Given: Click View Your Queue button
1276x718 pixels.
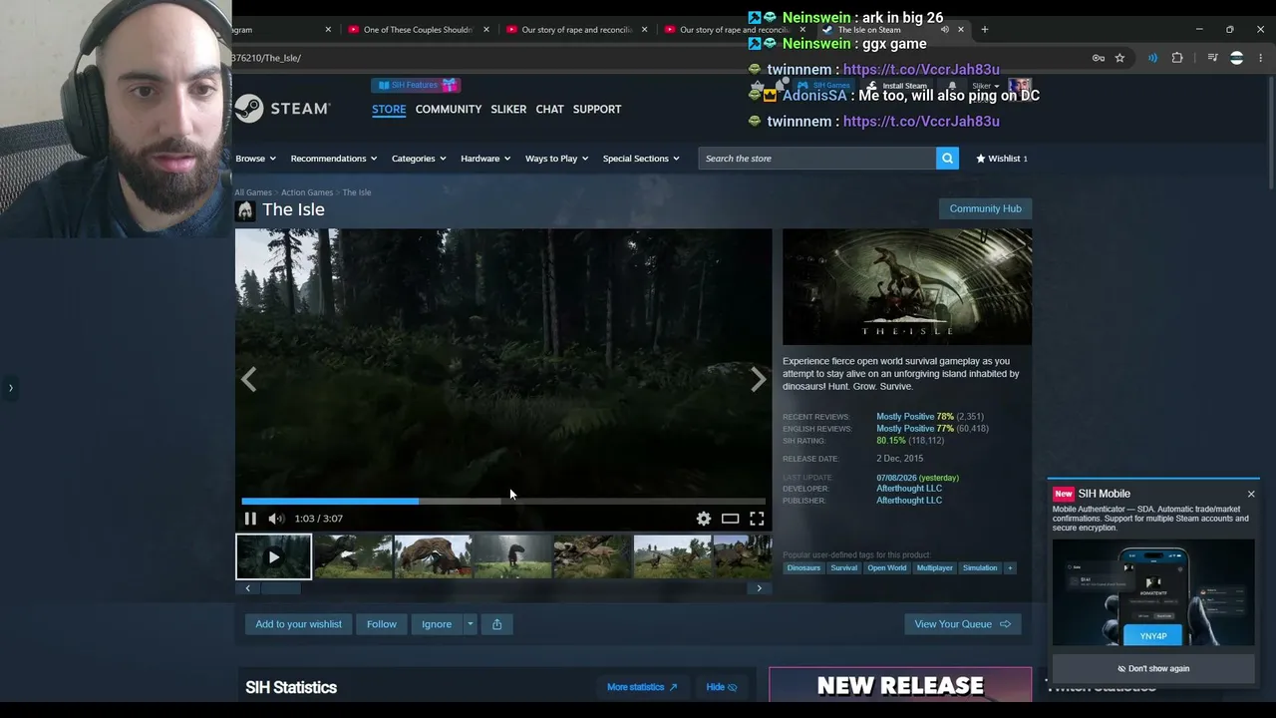Looking at the screenshot, I should 962,624.
